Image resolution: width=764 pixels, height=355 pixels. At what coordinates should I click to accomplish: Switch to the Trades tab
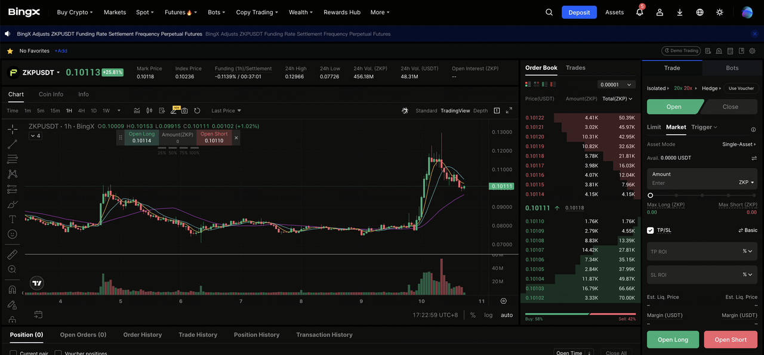point(575,68)
